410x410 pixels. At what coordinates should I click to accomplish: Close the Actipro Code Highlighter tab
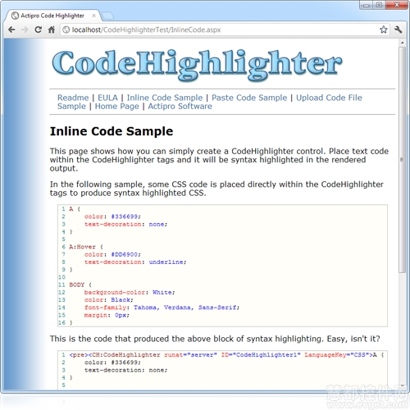(x=93, y=16)
